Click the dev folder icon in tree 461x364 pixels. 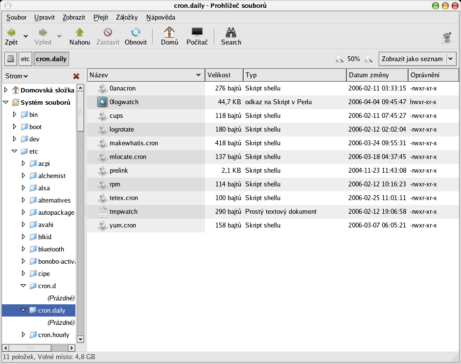(x=24, y=139)
